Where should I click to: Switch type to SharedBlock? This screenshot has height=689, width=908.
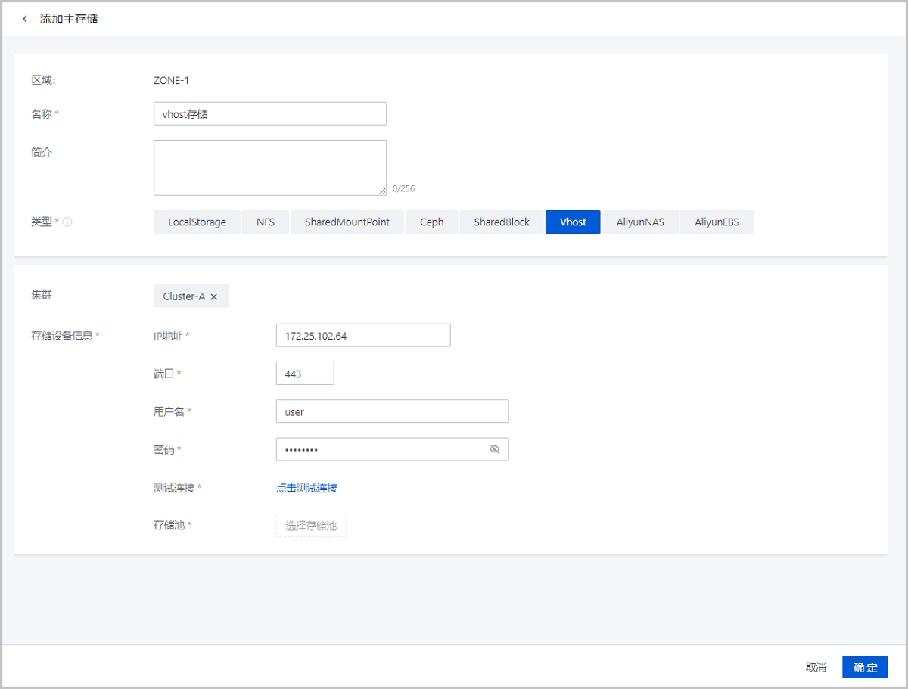[x=502, y=222]
